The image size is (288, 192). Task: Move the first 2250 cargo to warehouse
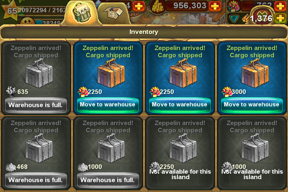[108, 105]
